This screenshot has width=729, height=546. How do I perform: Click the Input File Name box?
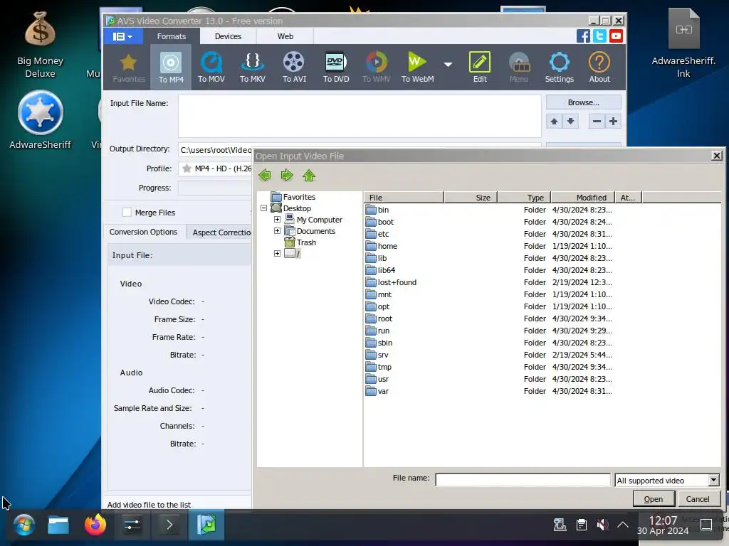click(360, 116)
